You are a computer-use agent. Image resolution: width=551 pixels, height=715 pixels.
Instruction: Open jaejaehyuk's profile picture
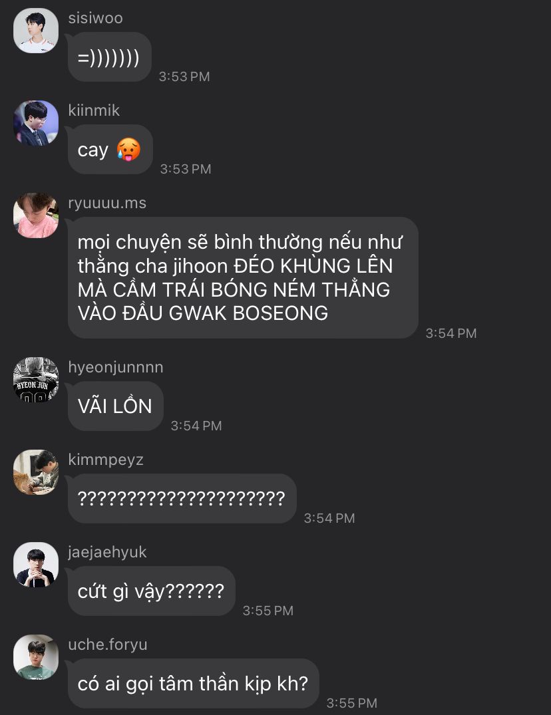tap(36, 565)
